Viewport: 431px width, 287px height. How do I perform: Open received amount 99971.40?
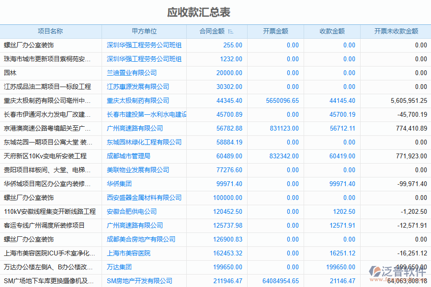(342, 184)
